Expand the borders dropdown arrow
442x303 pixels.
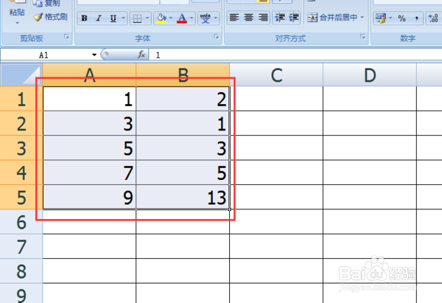click(148, 18)
